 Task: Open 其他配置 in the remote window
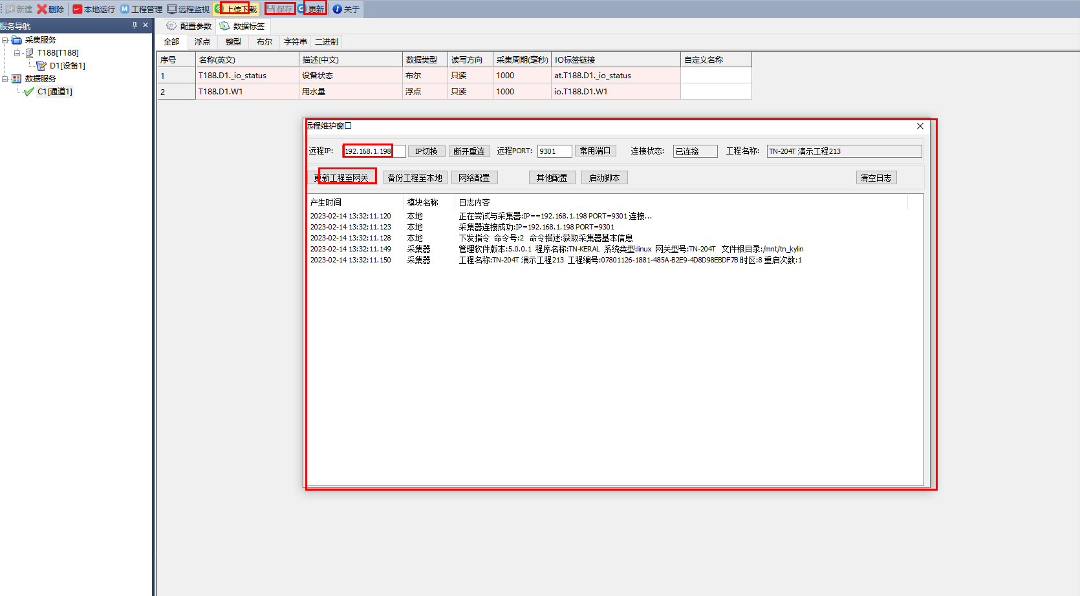tap(552, 178)
